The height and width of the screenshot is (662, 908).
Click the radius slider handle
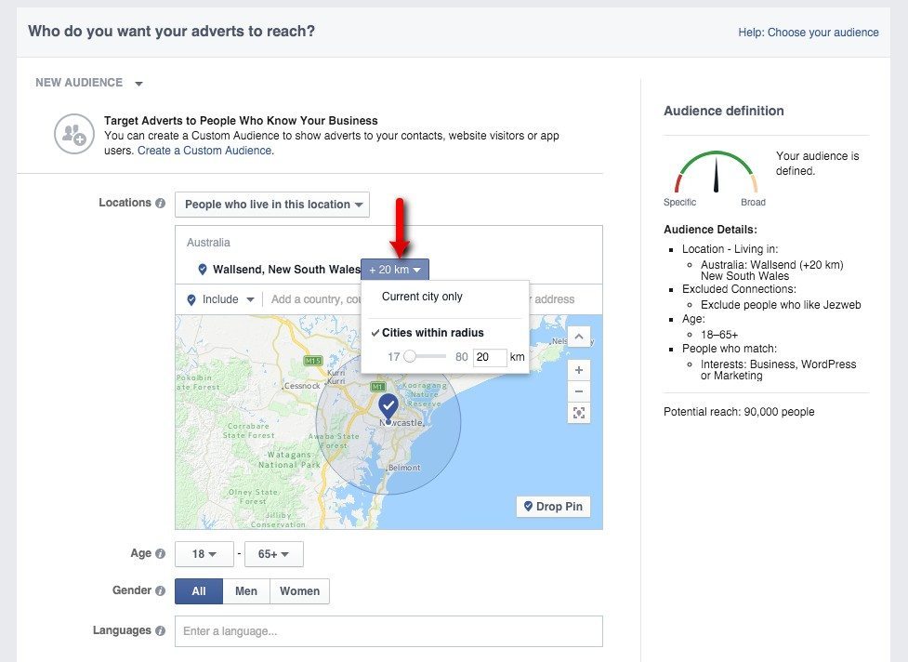[410, 357]
